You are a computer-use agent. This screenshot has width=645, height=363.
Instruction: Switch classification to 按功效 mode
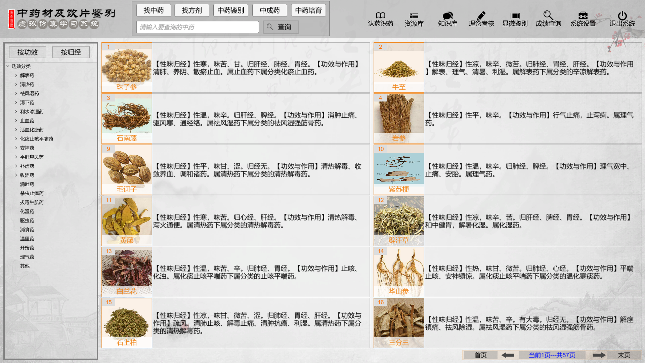[28, 52]
